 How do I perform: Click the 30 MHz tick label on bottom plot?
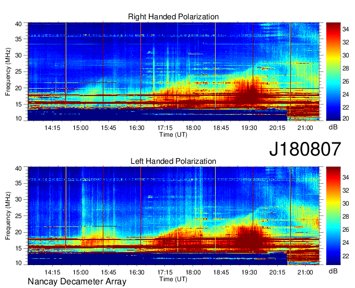(19, 199)
